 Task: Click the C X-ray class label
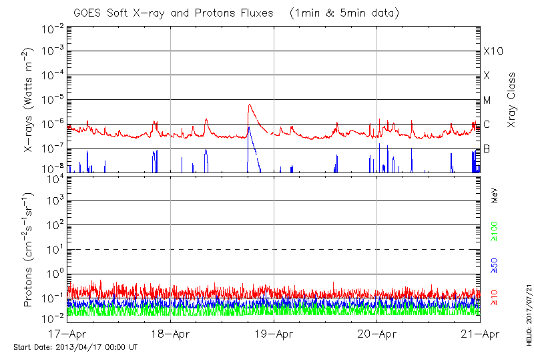(x=487, y=124)
